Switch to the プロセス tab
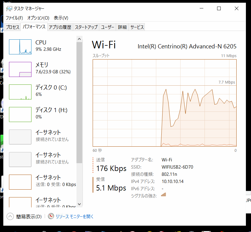 [13, 27]
